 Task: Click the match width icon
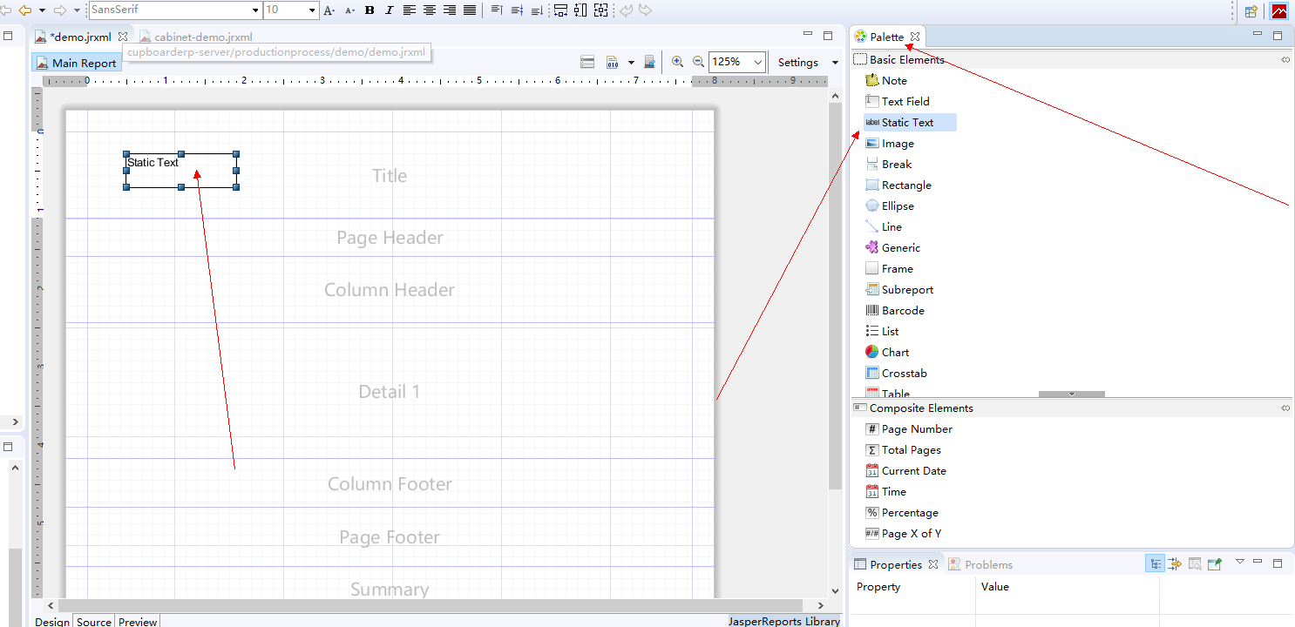(x=560, y=10)
